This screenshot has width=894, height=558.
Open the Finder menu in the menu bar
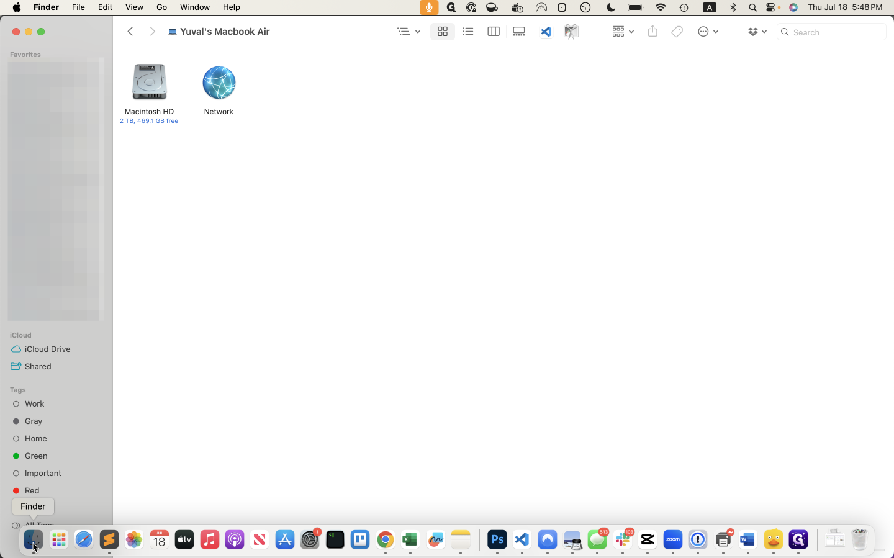[x=46, y=7]
